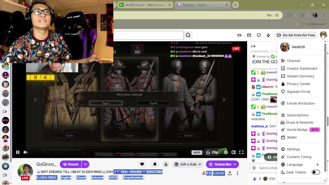This screenshot has height=185, width=329.
Task: Click ELDEN RING category link
Action: [x=46, y=178]
